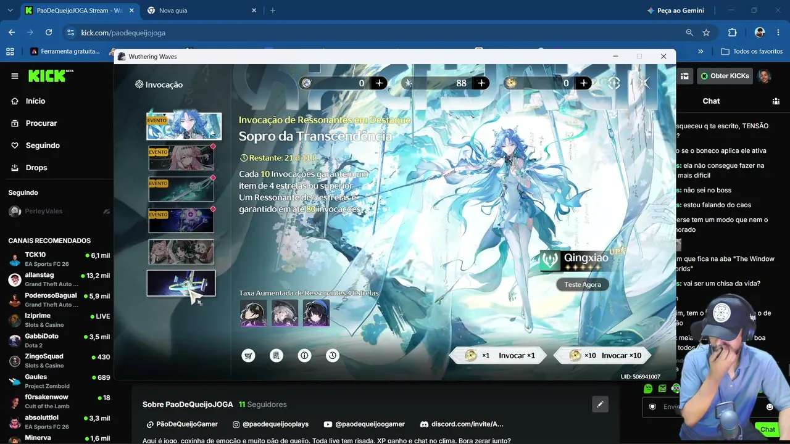The width and height of the screenshot is (790, 444).
Task: Open the Gaules recommended channel
Action: coord(59,381)
